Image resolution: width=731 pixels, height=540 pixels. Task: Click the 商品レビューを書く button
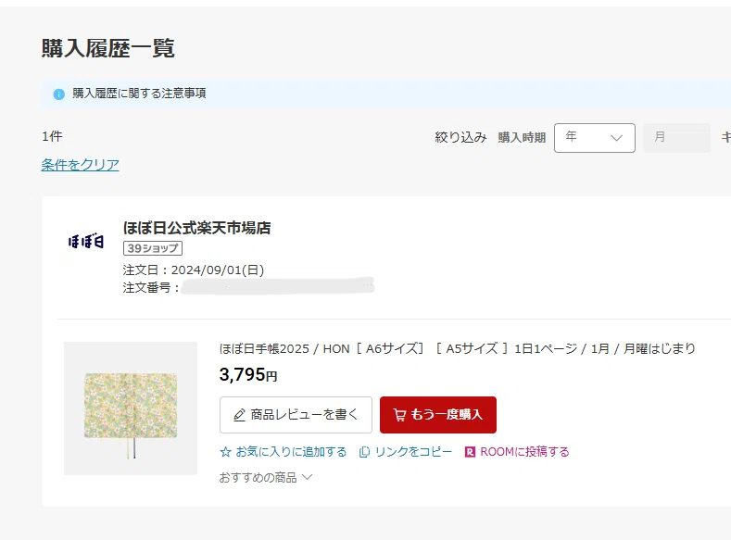coord(296,415)
